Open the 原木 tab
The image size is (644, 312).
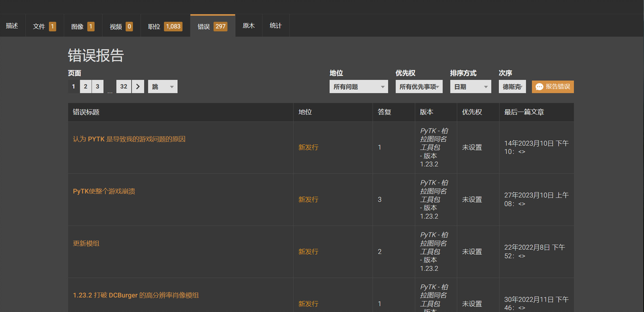249,26
